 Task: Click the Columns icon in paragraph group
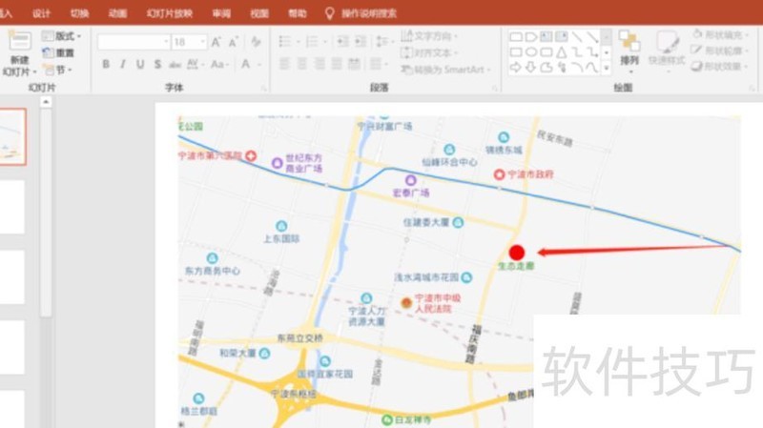[376, 64]
